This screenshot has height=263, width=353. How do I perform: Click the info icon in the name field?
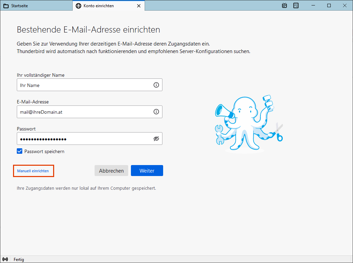[x=156, y=85]
